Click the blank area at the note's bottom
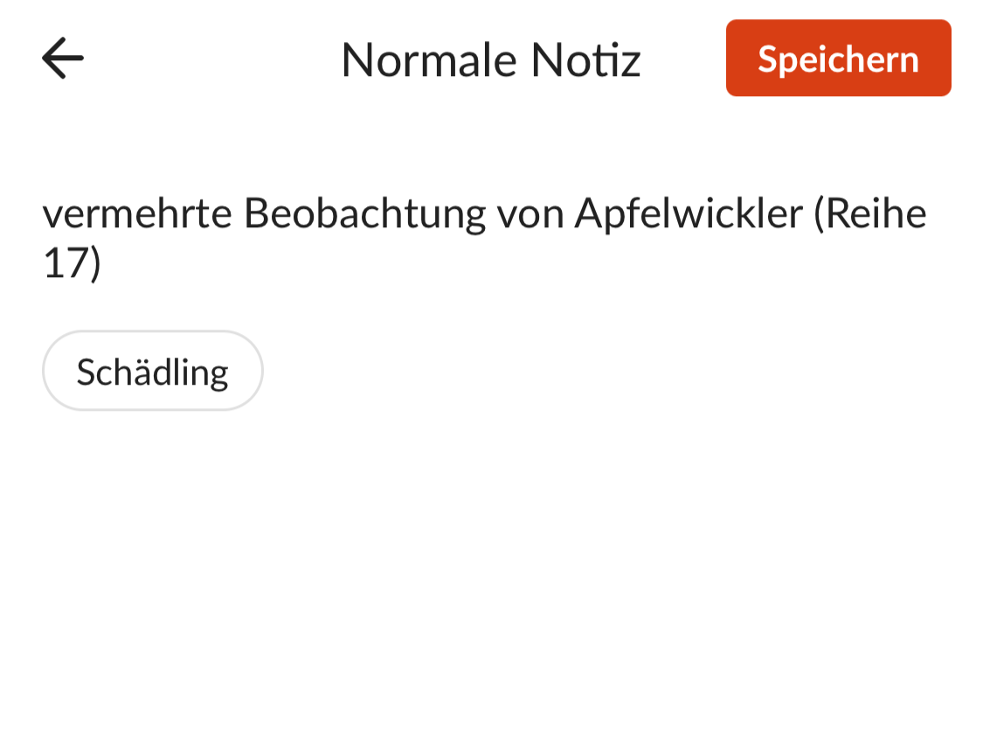Viewport: 983px width, 738px height. click(489, 682)
